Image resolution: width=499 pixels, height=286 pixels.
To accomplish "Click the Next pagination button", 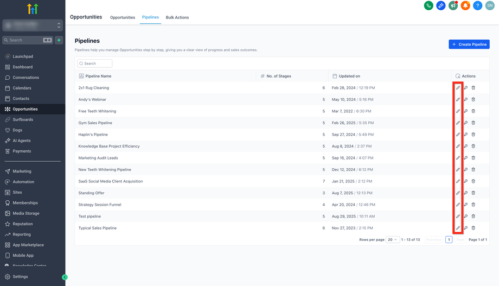I will [x=460, y=239].
